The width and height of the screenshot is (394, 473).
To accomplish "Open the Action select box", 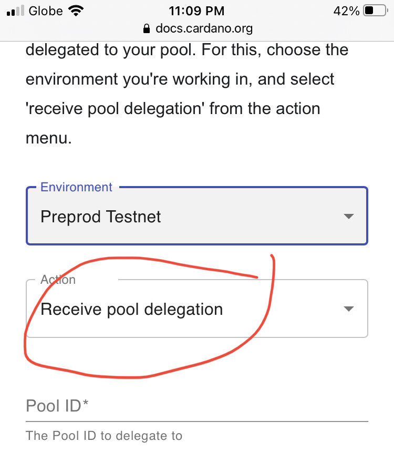I will (197, 309).
